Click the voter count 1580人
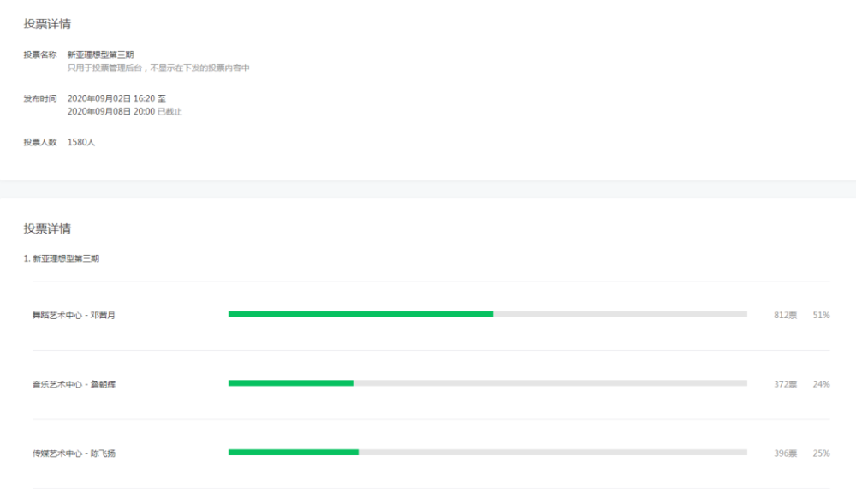856x497 pixels. [x=81, y=142]
